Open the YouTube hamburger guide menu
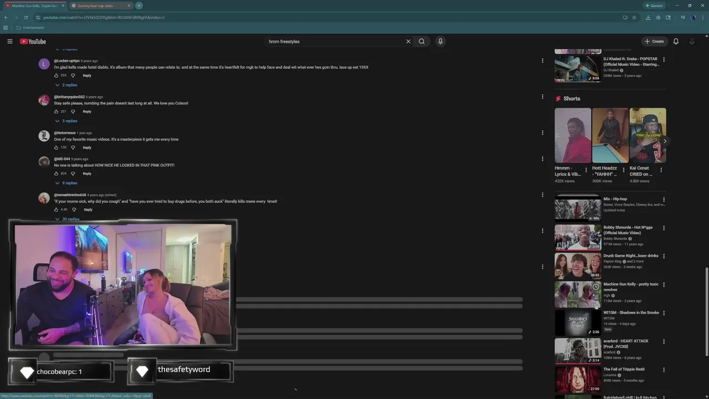The image size is (709, 399). 9,42
